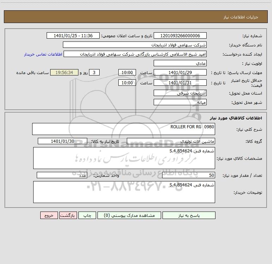Click the label مشخصات کالای مورد نیاز

coord(240,158)
